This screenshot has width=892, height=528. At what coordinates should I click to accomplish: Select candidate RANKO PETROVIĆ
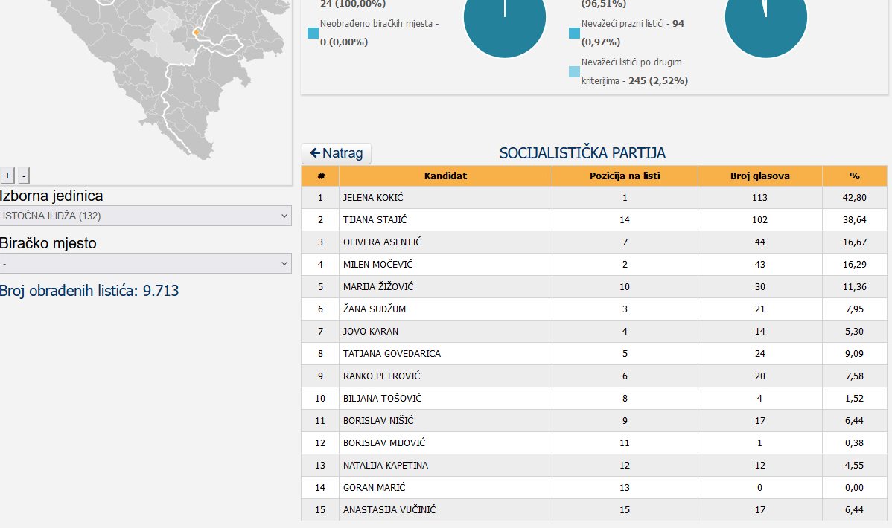point(382,376)
